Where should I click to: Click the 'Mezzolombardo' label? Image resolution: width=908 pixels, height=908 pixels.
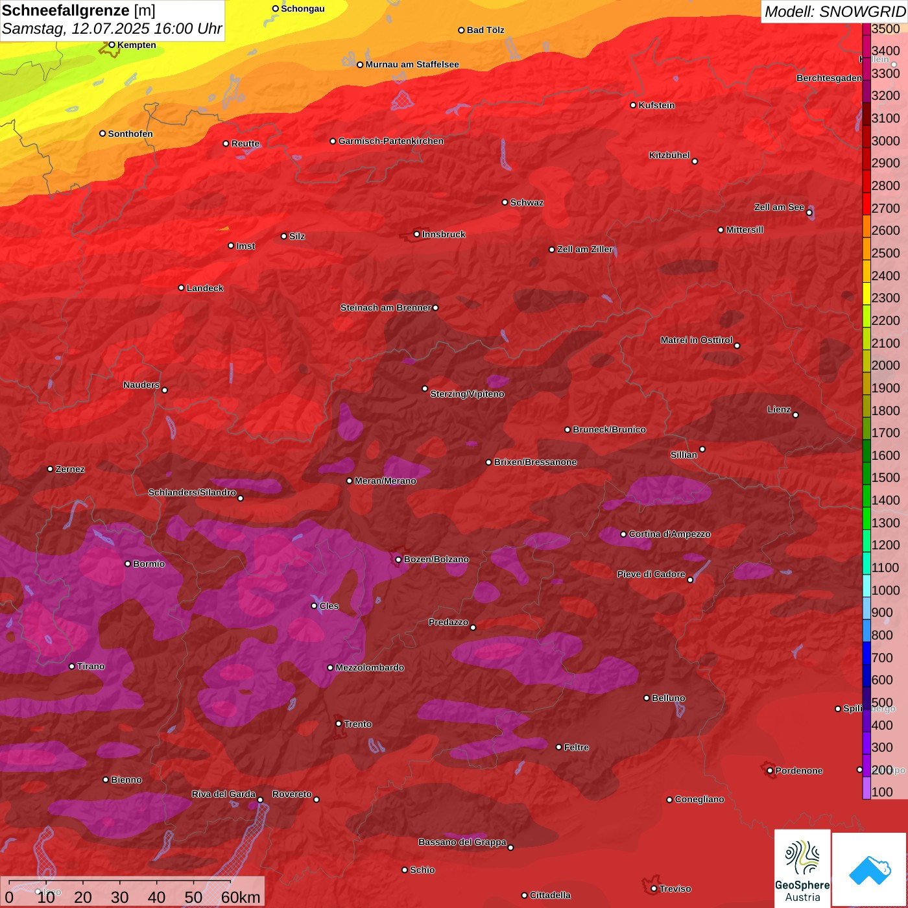tap(370, 667)
